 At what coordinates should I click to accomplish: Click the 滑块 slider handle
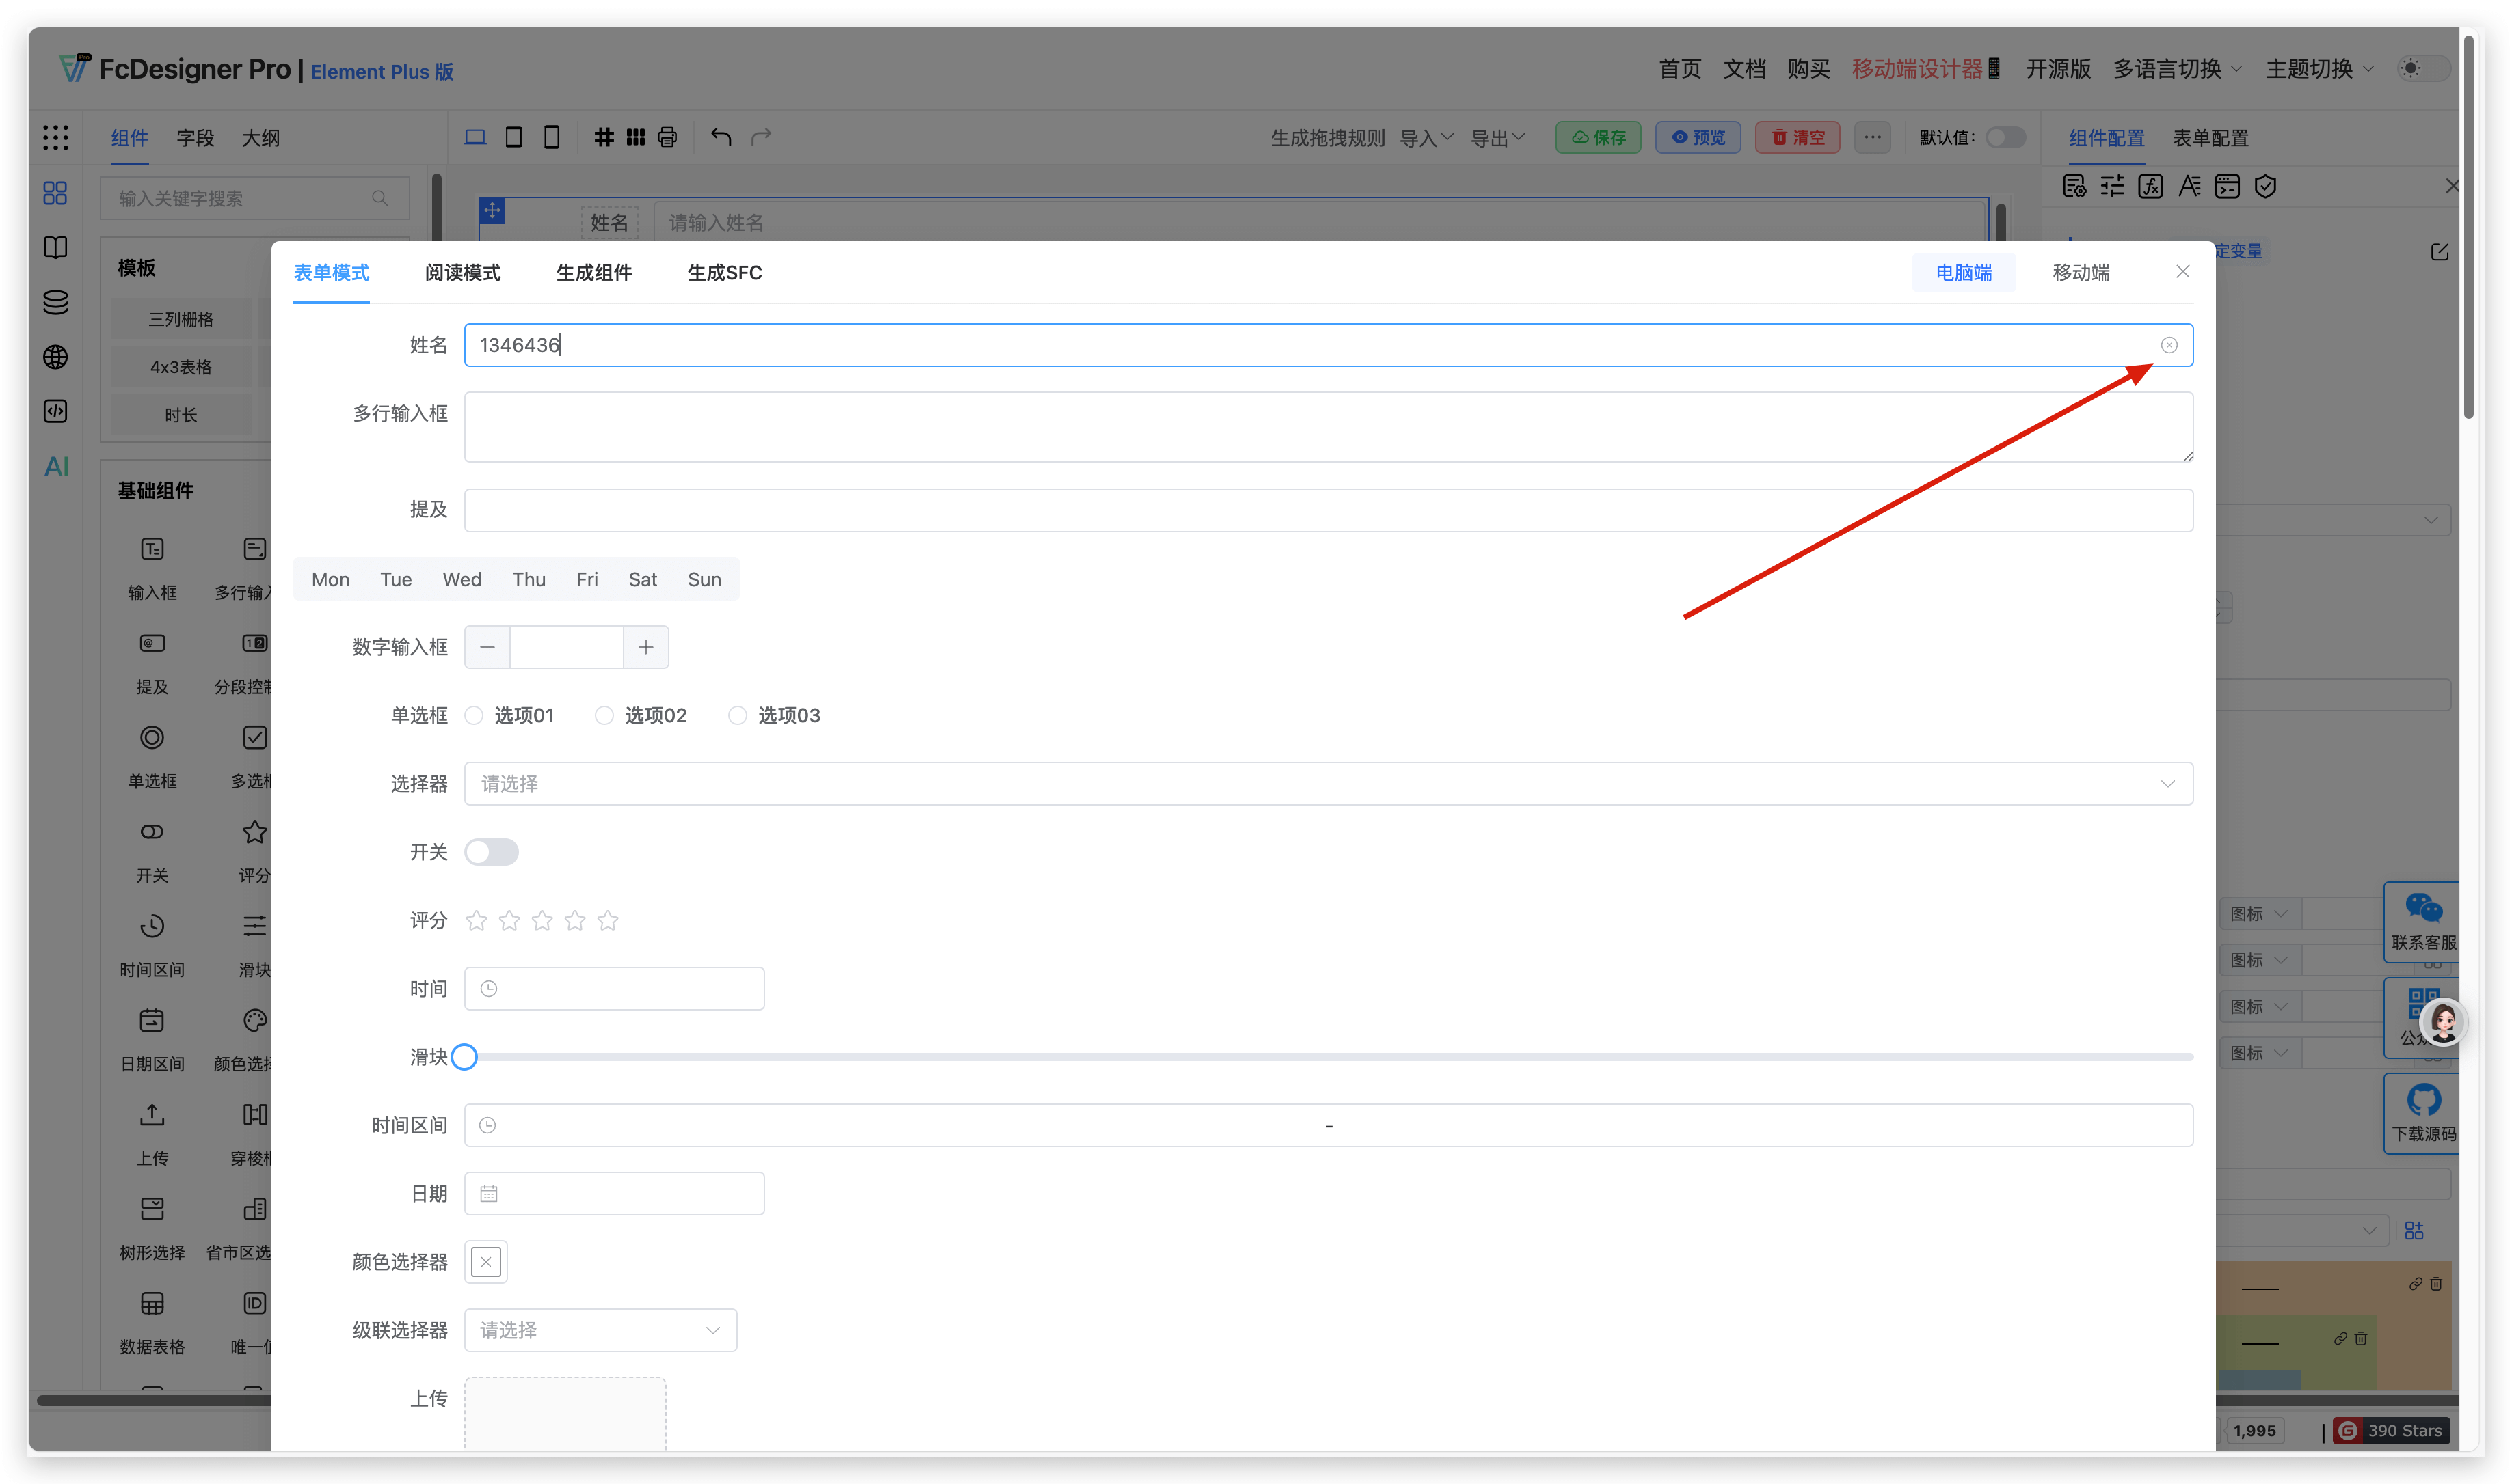[464, 1057]
